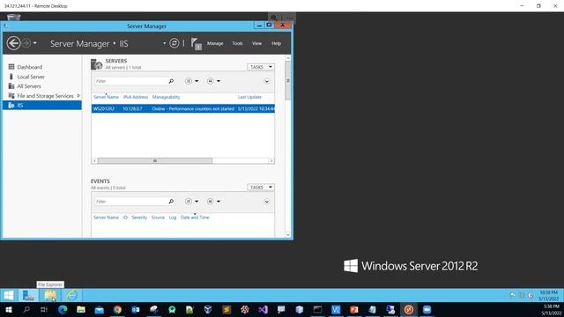Launch Microsoft Edge from the local taskbar
The image size is (564, 317).
(63, 310)
